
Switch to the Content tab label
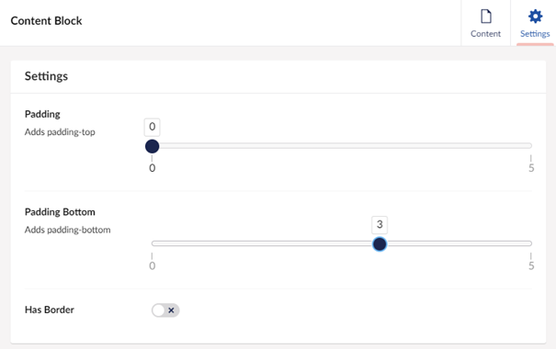[x=485, y=34]
